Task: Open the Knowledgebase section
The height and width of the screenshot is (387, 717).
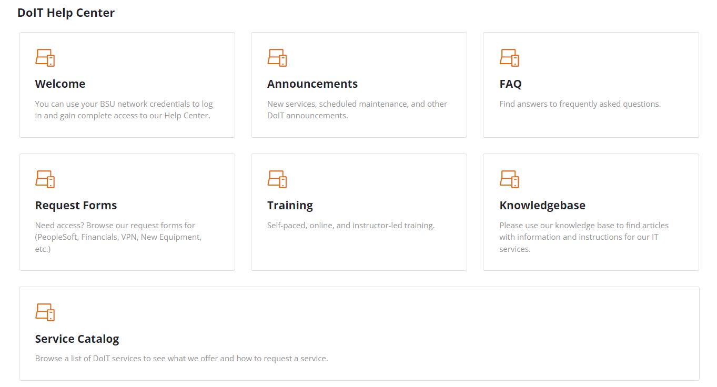Action: pyautogui.click(x=542, y=205)
